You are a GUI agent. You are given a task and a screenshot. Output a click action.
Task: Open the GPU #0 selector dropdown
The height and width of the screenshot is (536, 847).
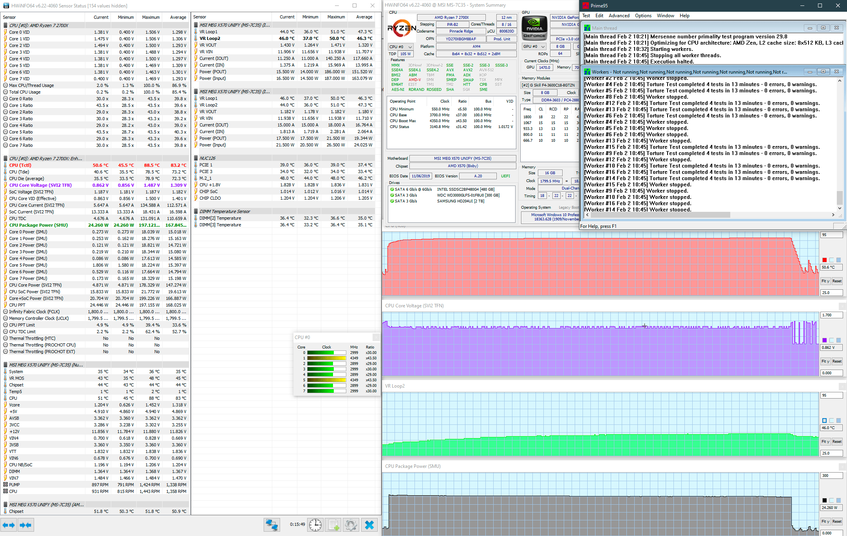click(534, 46)
